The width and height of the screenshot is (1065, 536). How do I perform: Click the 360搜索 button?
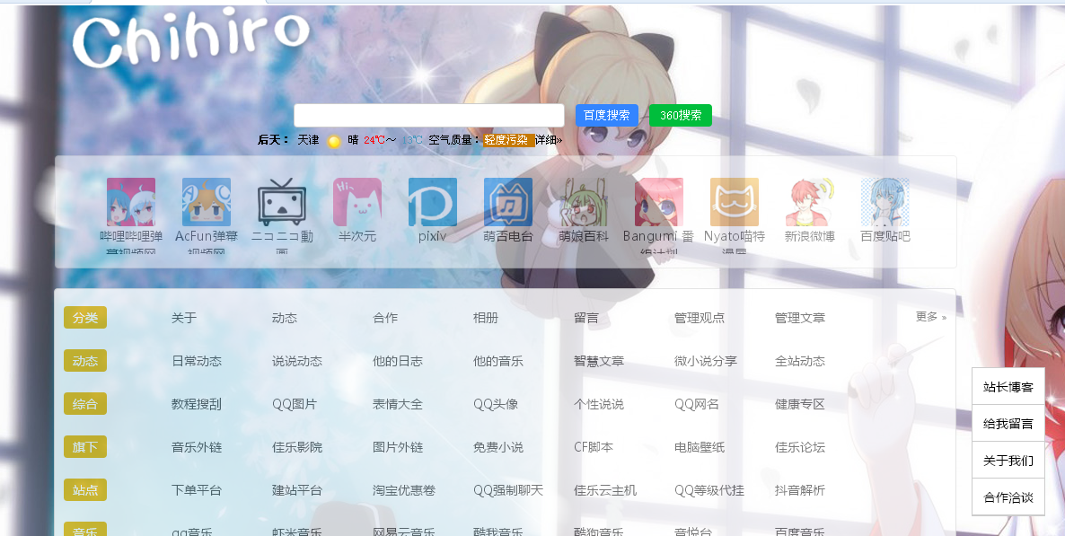pyautogui.click(x=681, y=116)
